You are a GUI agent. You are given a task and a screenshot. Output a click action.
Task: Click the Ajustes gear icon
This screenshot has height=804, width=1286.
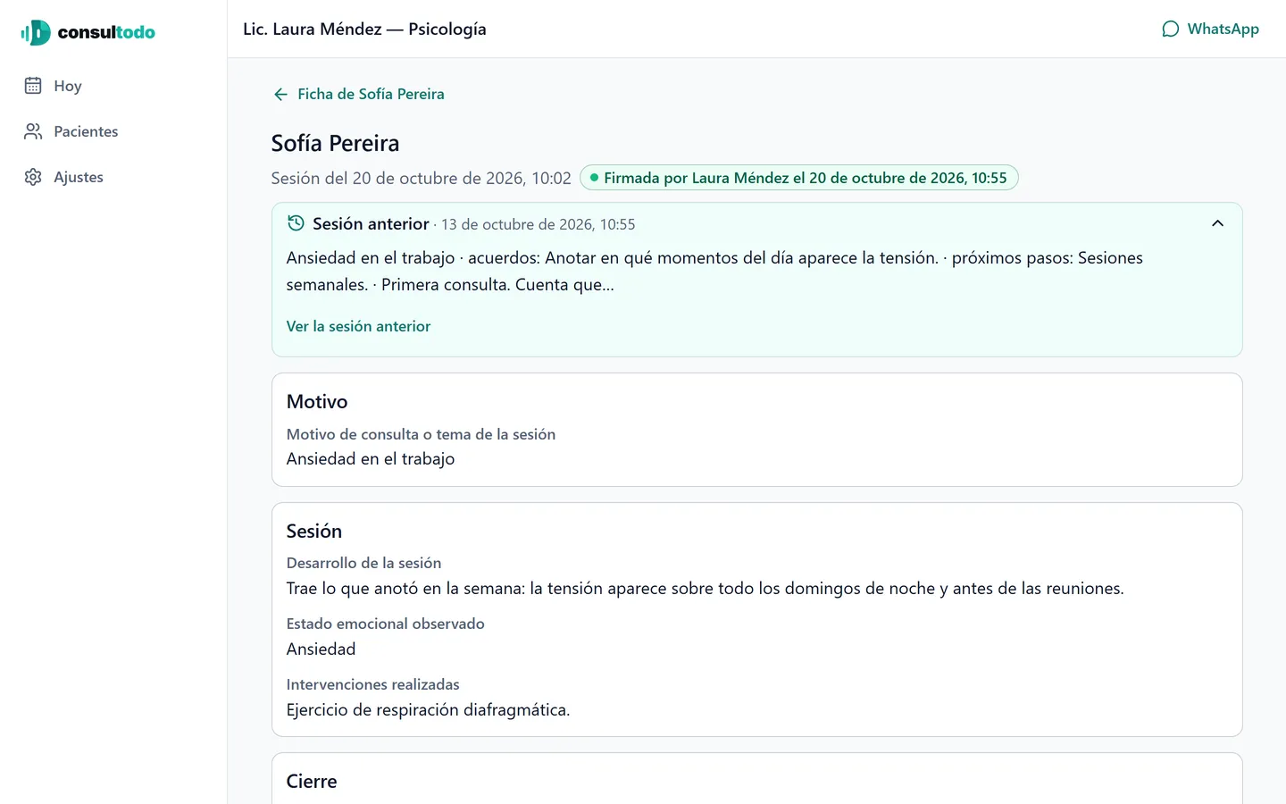tap(33, 177)
